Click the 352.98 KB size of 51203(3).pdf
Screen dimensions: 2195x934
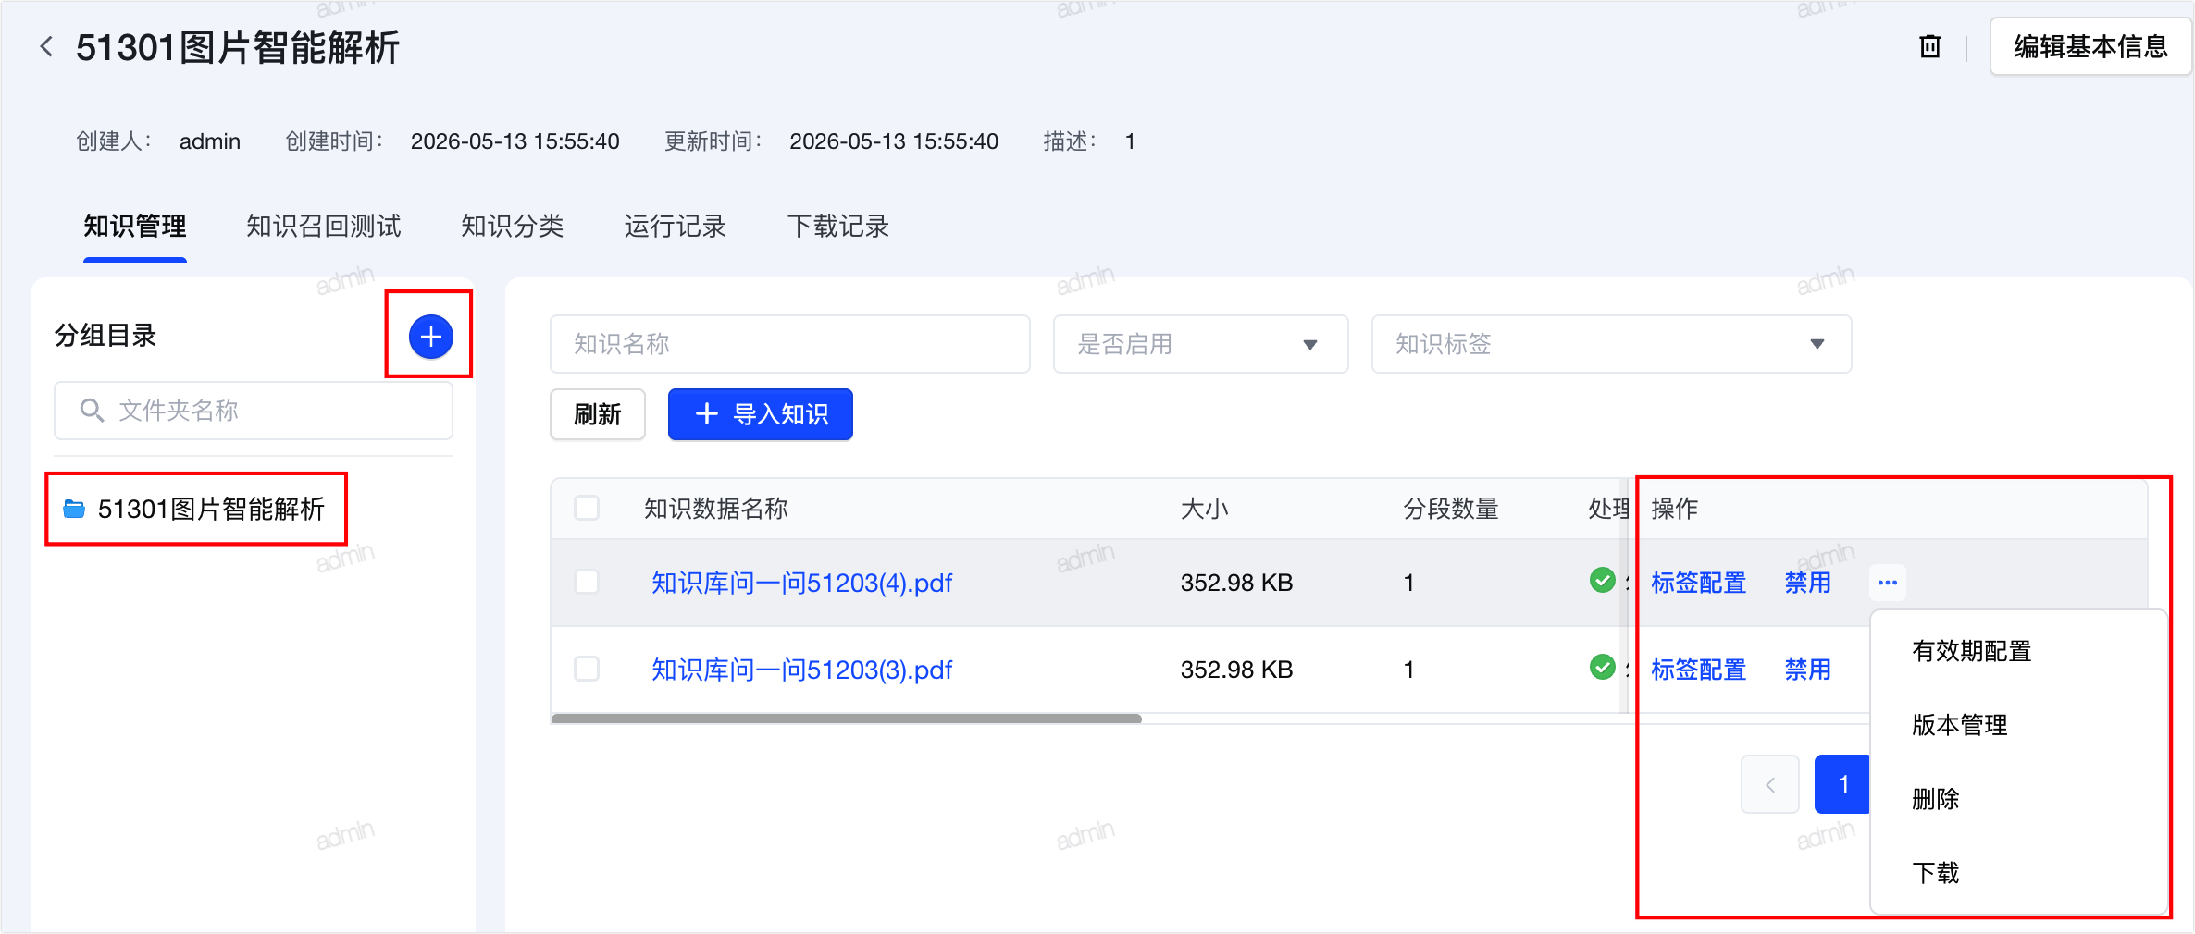click(1236, 670)
